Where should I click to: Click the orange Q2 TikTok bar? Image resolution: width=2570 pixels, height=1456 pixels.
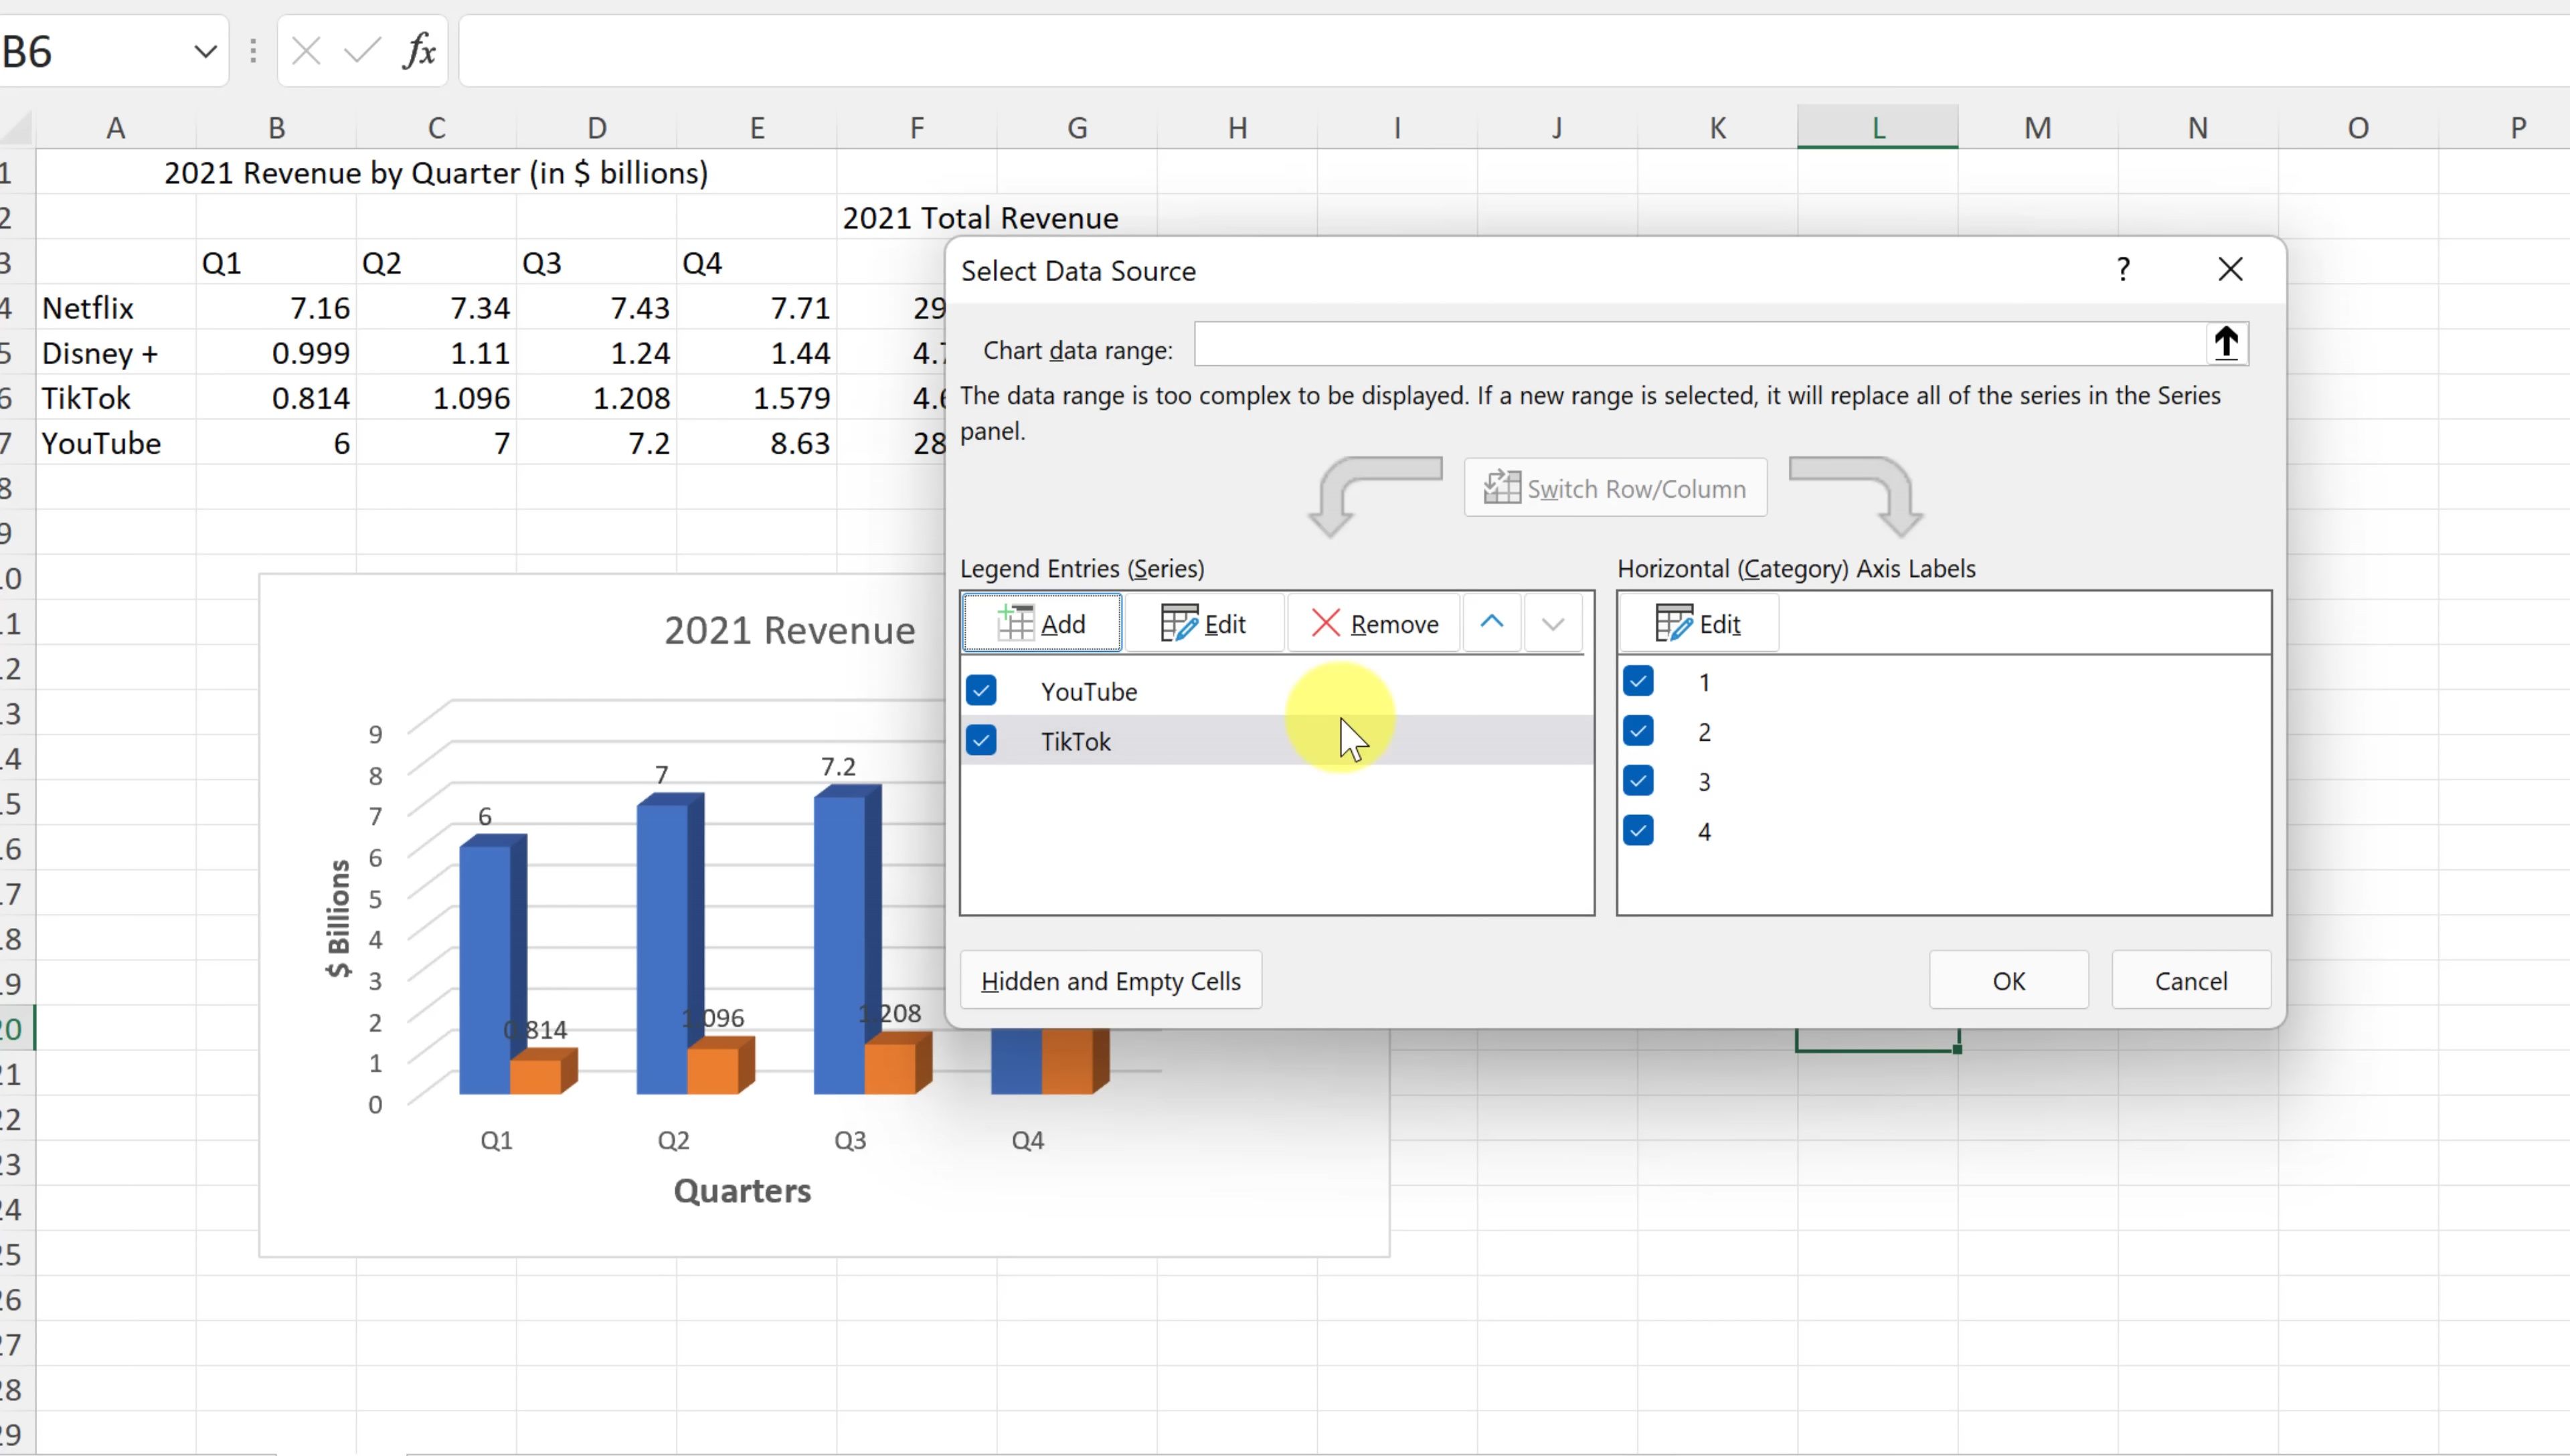[x=713, y=1071]
